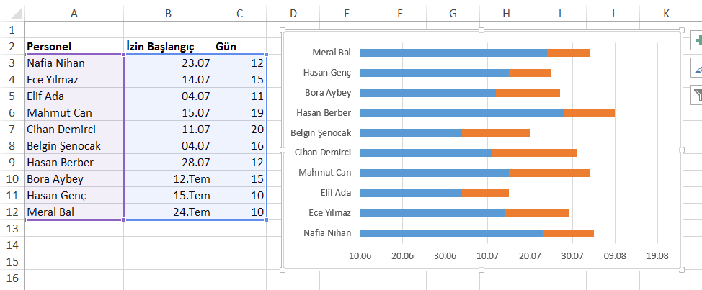Click the Meral Bal chart axis label
Viewport: 702px width, 290px height.
coord(332,53)
